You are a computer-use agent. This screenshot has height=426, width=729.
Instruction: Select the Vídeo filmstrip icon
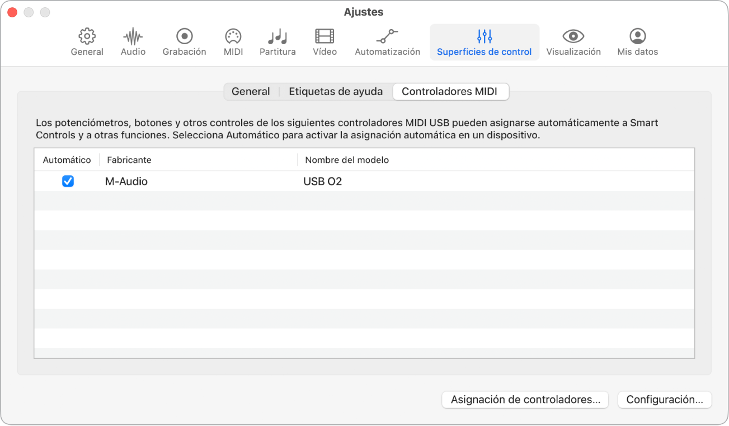click(324, 37)
